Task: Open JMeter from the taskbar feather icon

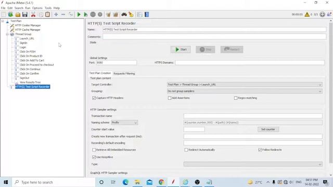Action: (x=173, y=182)
